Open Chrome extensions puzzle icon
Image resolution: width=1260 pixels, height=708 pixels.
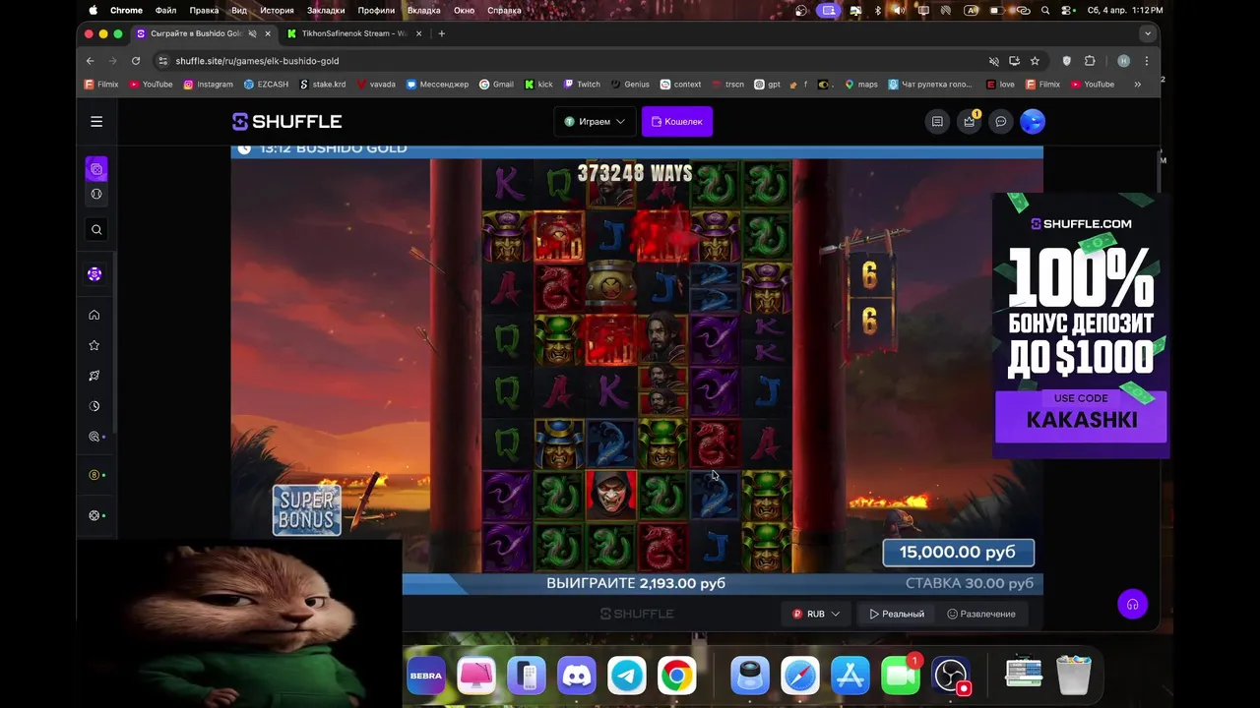tap(1090, 61)
